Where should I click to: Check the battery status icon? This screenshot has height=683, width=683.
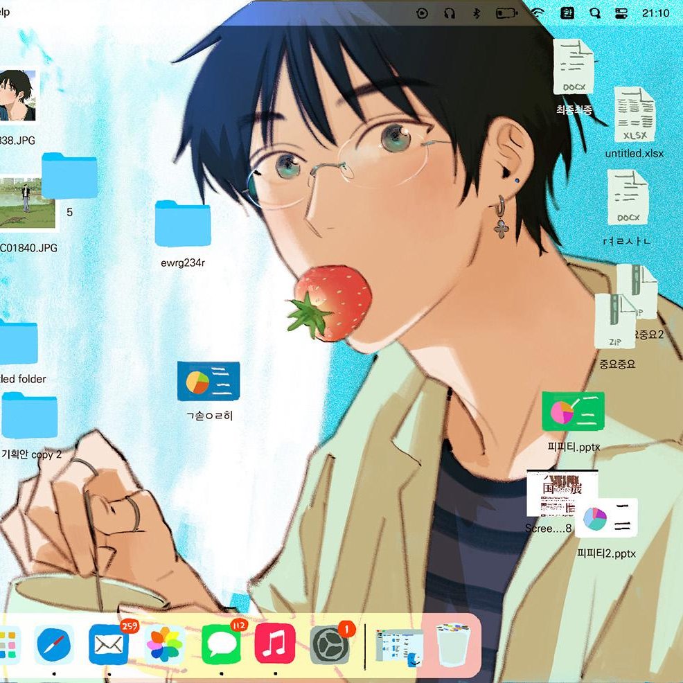point(506,13)
